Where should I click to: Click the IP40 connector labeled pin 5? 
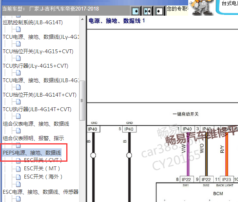[x=129, y=129]
